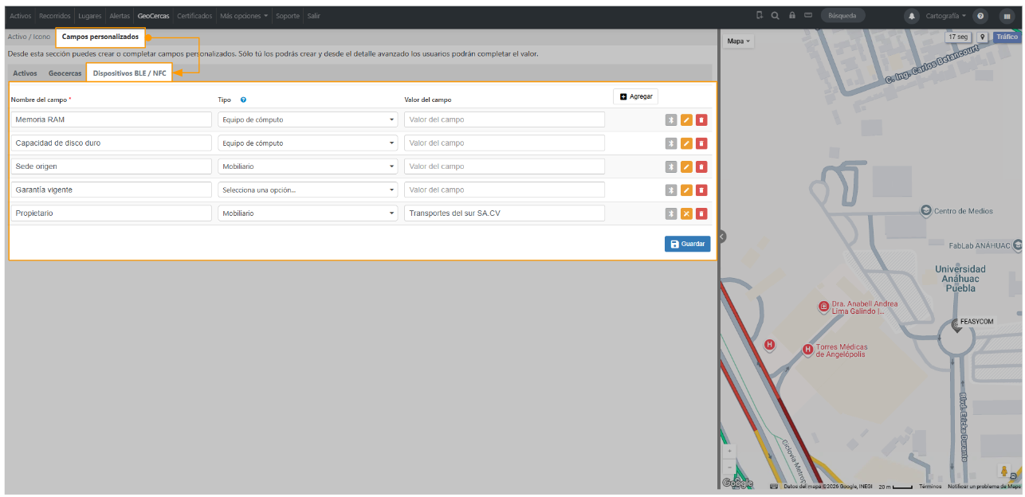Select the Dispositivos BLE / NFC tab

(129, 73)
